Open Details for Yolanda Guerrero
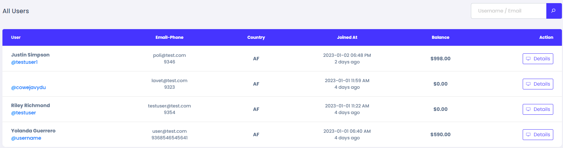563x148 pixels. (538, 134)
